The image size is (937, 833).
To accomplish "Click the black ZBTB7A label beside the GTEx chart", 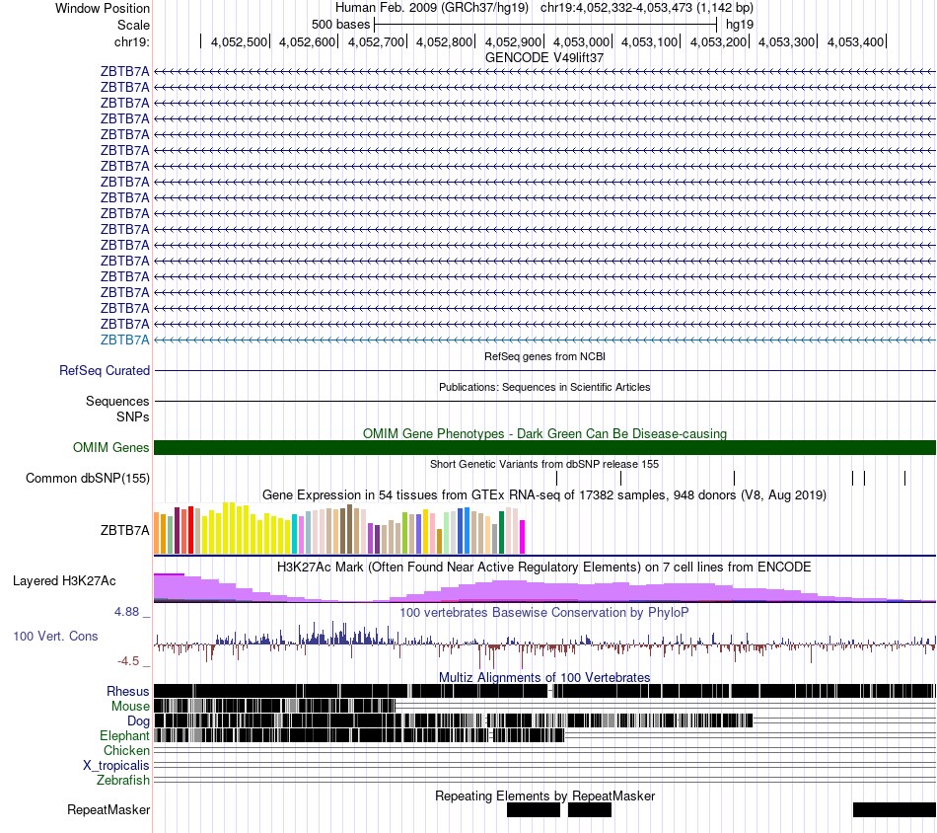I will point(125,530).
